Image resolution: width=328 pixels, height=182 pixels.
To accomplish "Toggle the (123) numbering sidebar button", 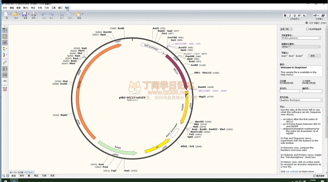I will point(5,75).
